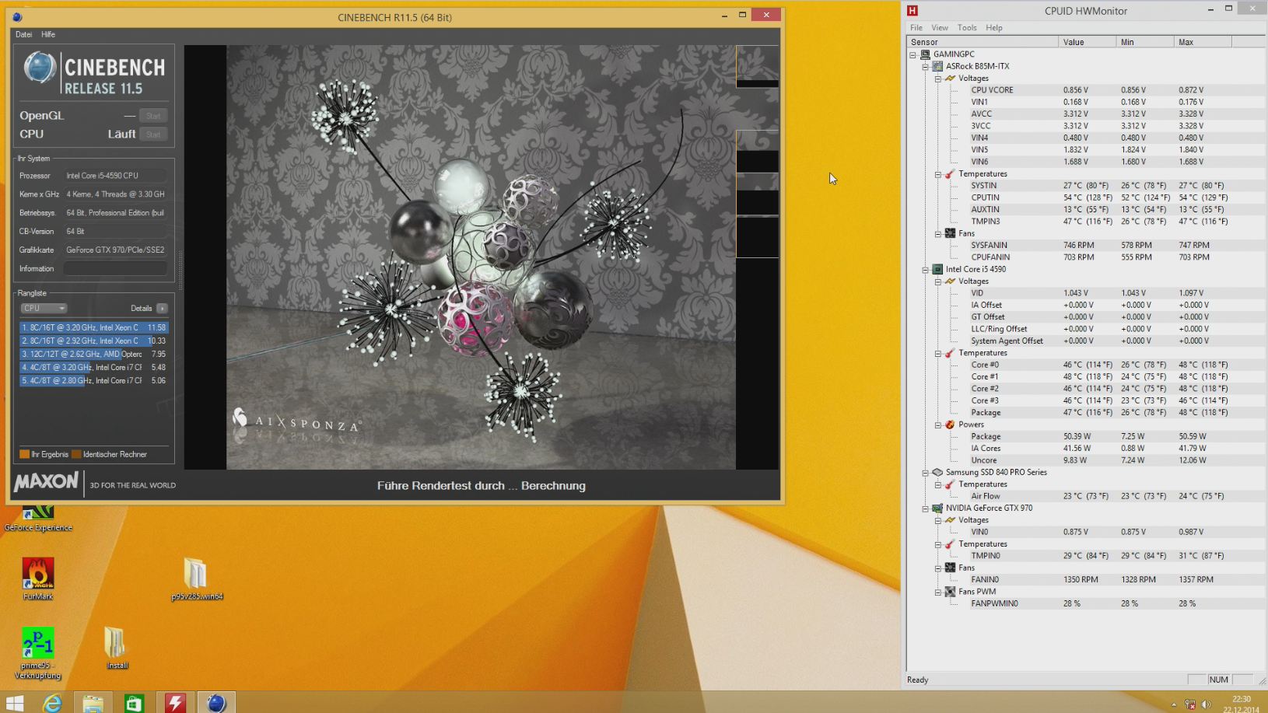Collapse the ASRock B85M-ITX node
This screenshot has height=713, width=1268.
tap(926, 67)
